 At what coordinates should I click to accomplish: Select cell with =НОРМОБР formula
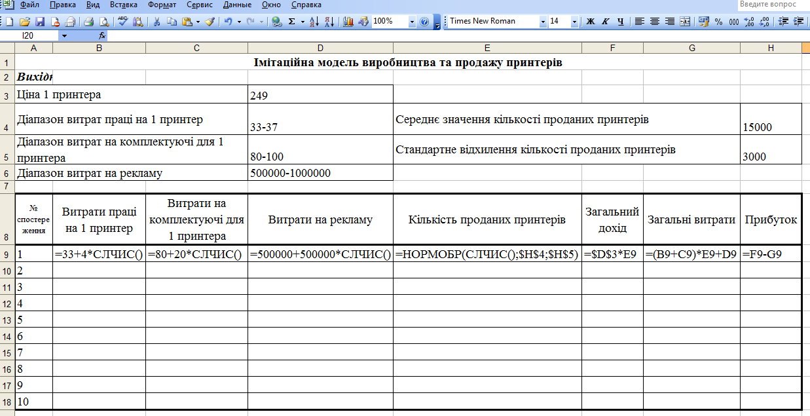(487, 254)
